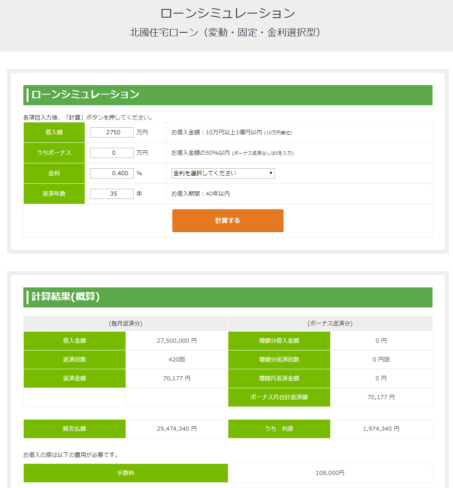The height and width of the screenshot is (488, 453).
Task: Click the お借入期間:40年以内 hint text
Action: click(201, 194)
